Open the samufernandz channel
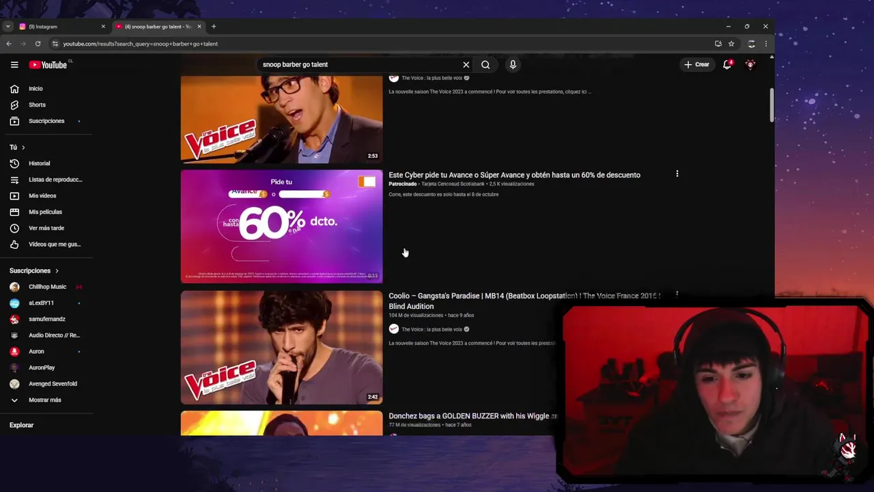 point(46,319)
